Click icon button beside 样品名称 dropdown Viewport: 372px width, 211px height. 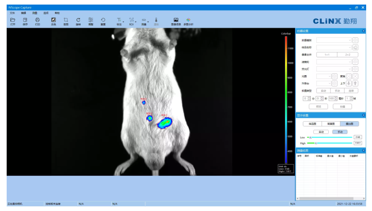[x=355, y=47]
